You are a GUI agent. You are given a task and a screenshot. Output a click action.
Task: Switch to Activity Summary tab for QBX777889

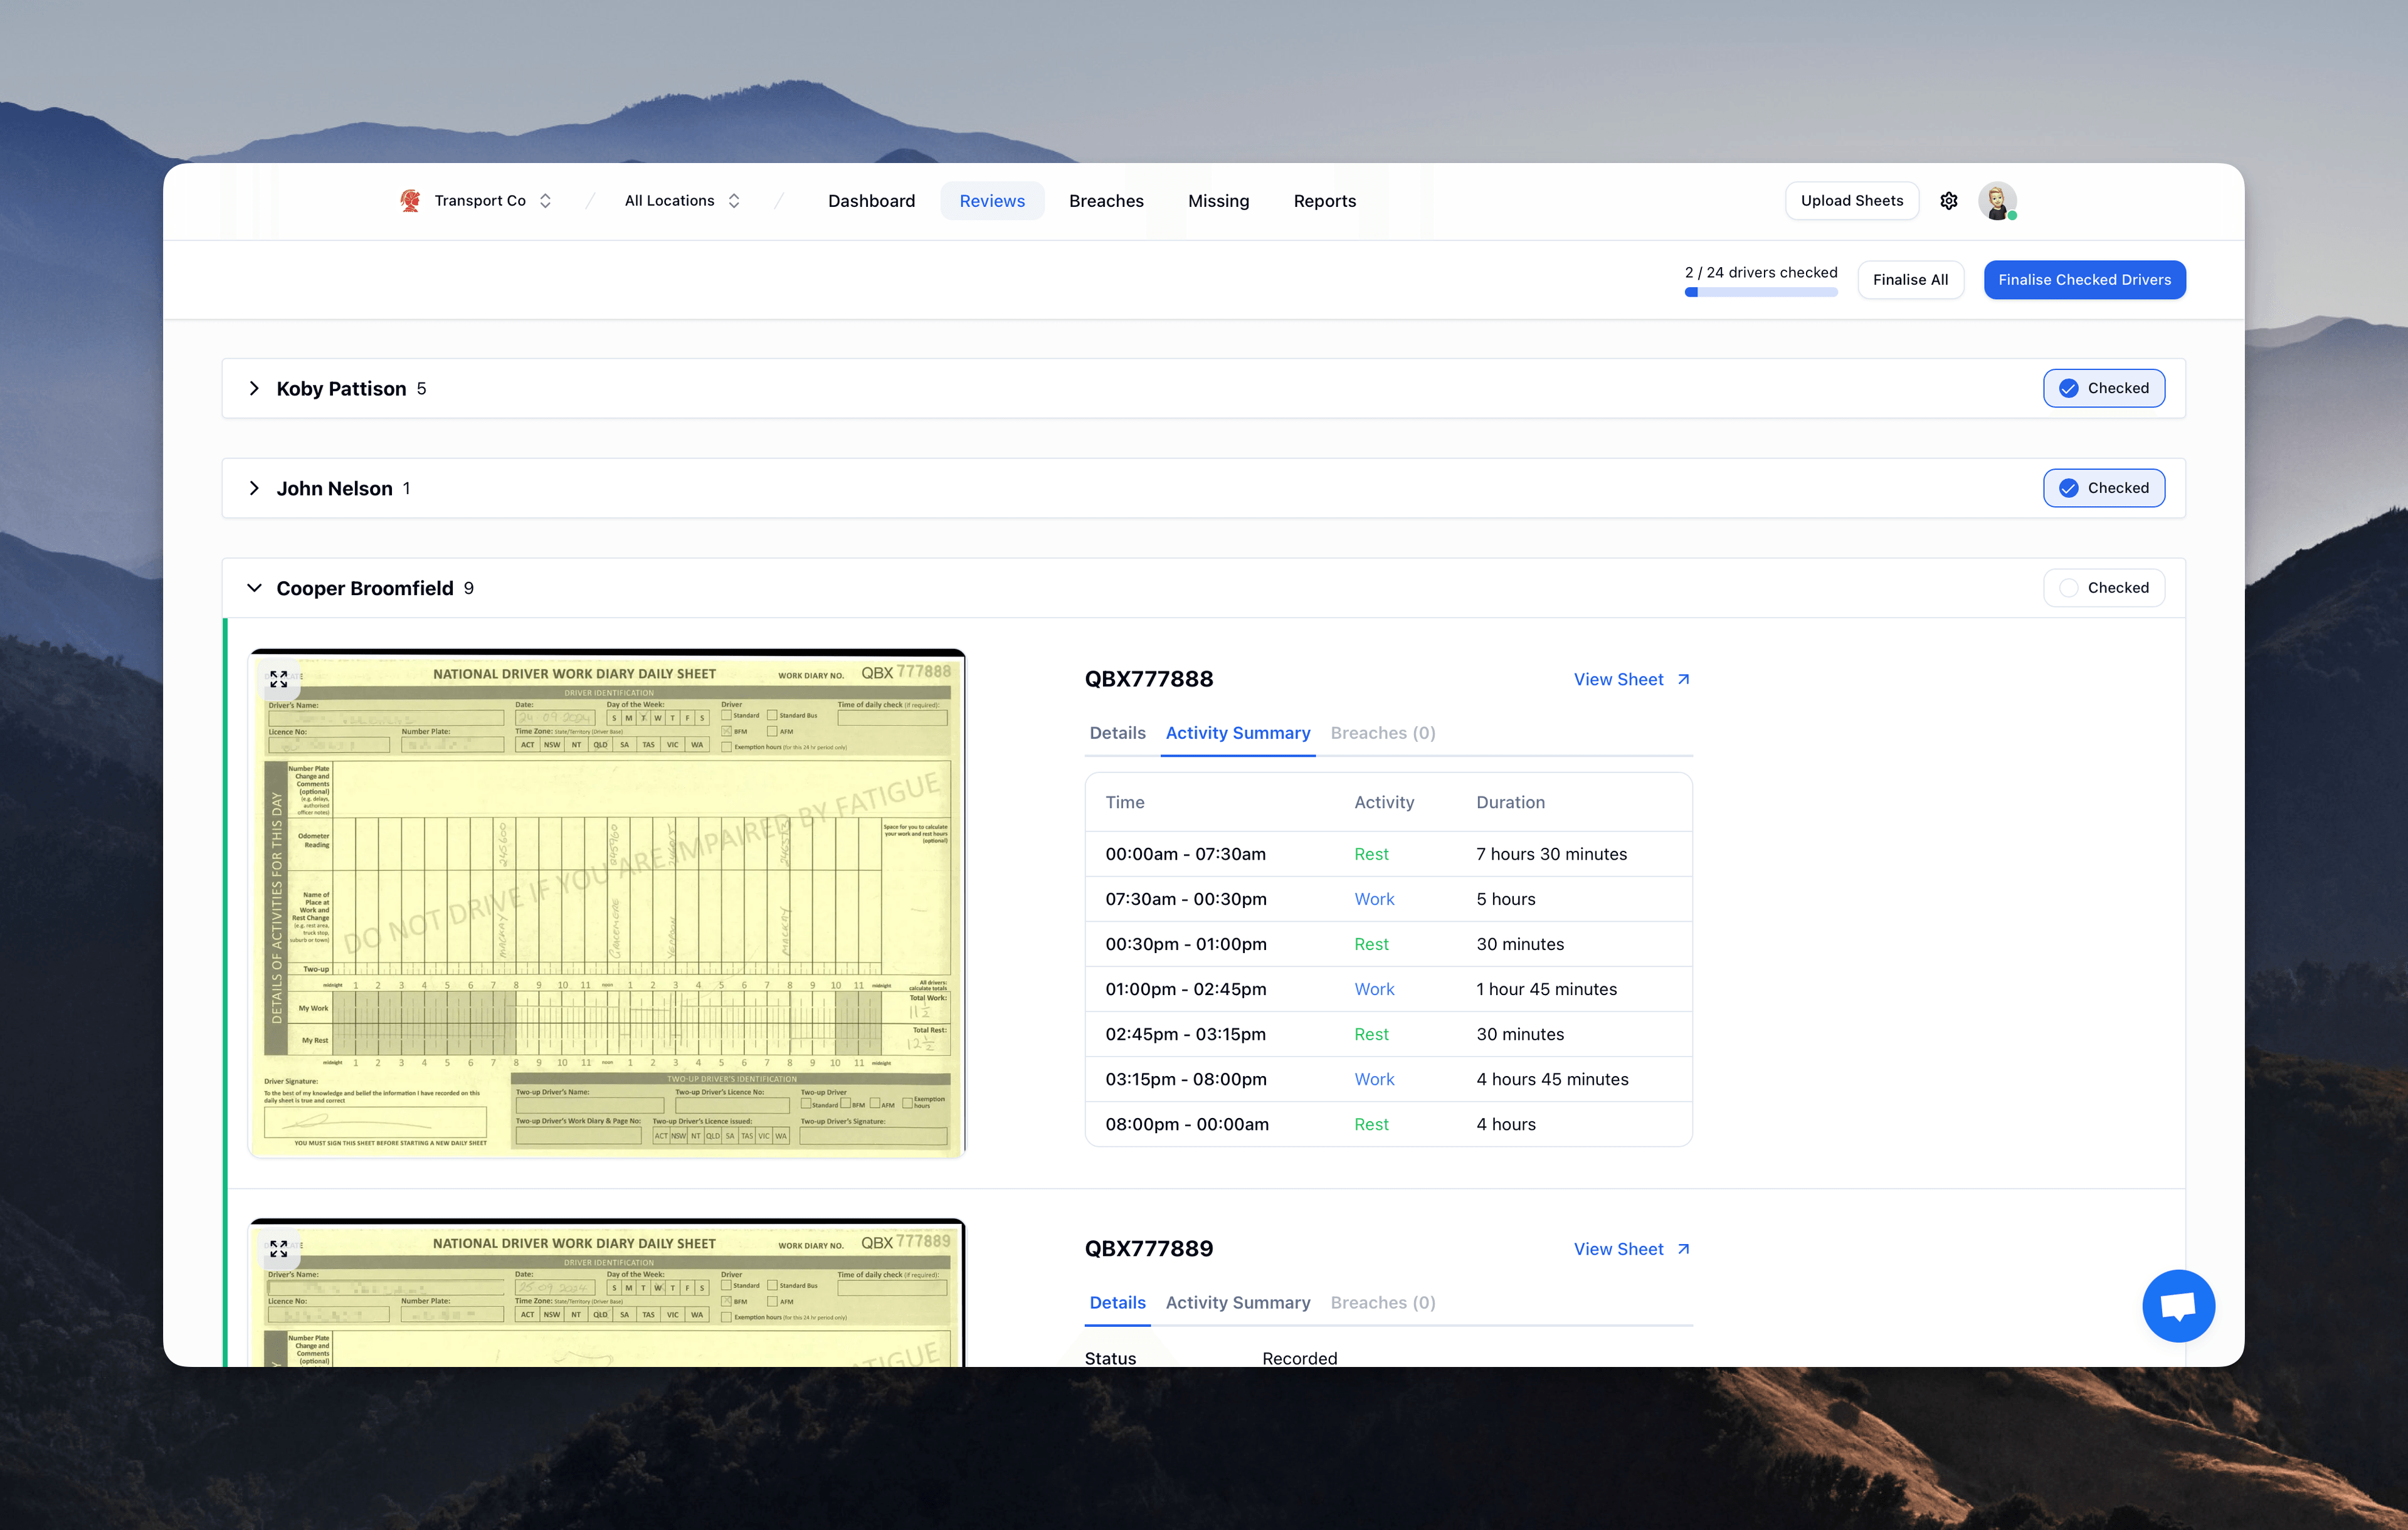coord(1238,1303)
